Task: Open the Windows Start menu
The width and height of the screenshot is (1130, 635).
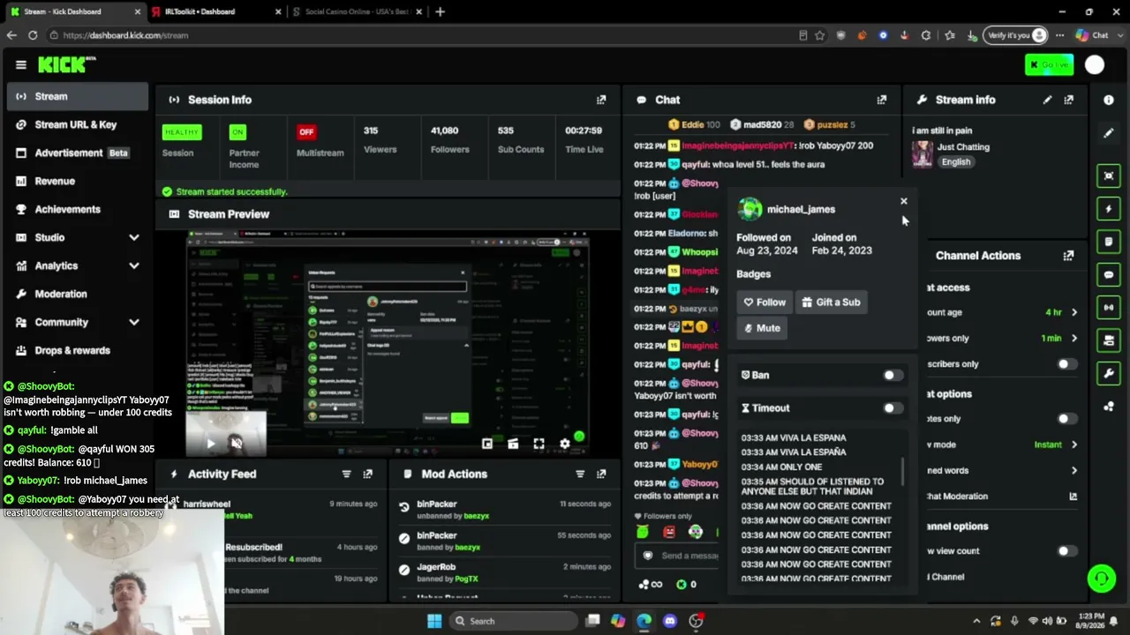Action: (434, 621)
